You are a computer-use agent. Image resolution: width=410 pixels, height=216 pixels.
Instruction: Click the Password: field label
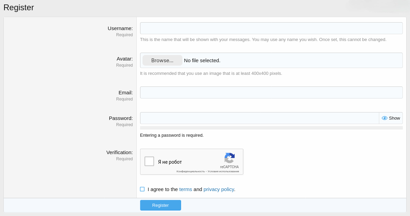point(121,118)
